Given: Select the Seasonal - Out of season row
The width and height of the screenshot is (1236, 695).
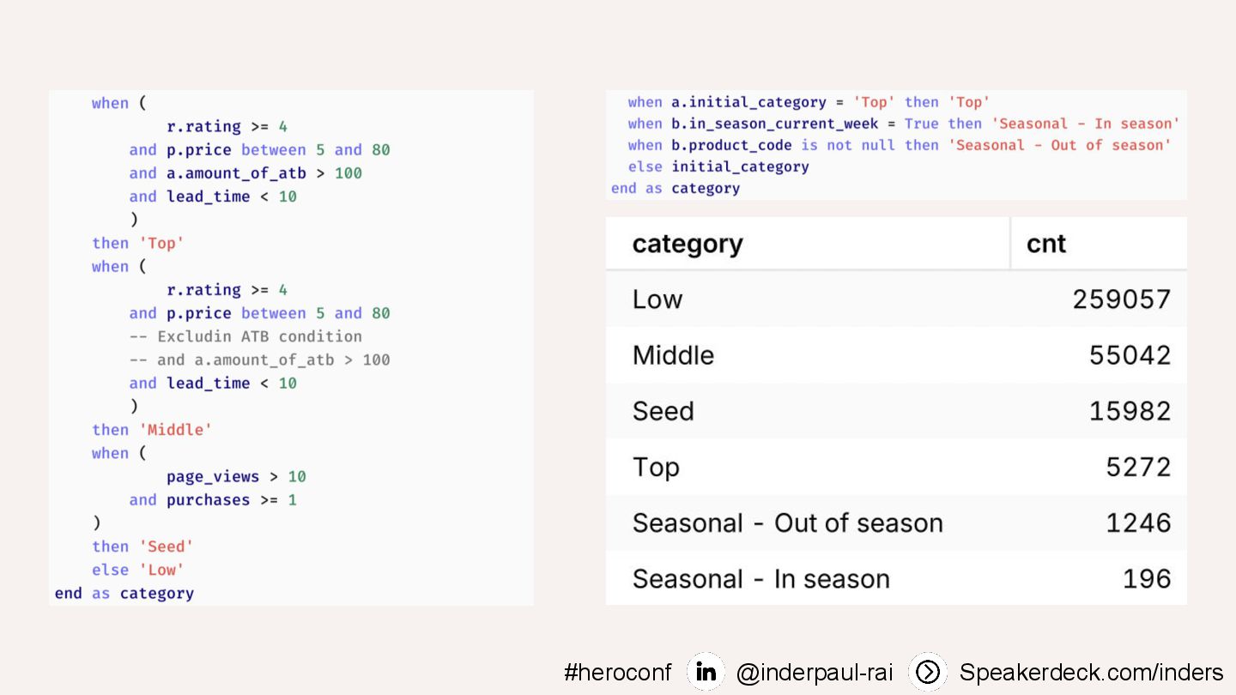Looking at the screenshot, I should pos(896,523).
